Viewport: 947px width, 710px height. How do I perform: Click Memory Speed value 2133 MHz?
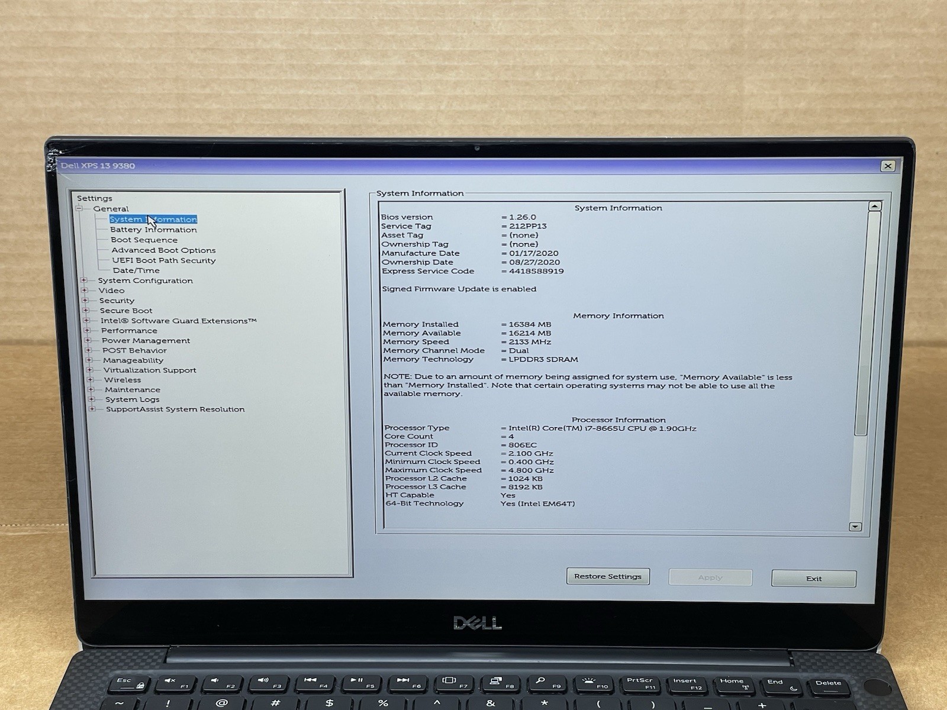tap(530, 342)
